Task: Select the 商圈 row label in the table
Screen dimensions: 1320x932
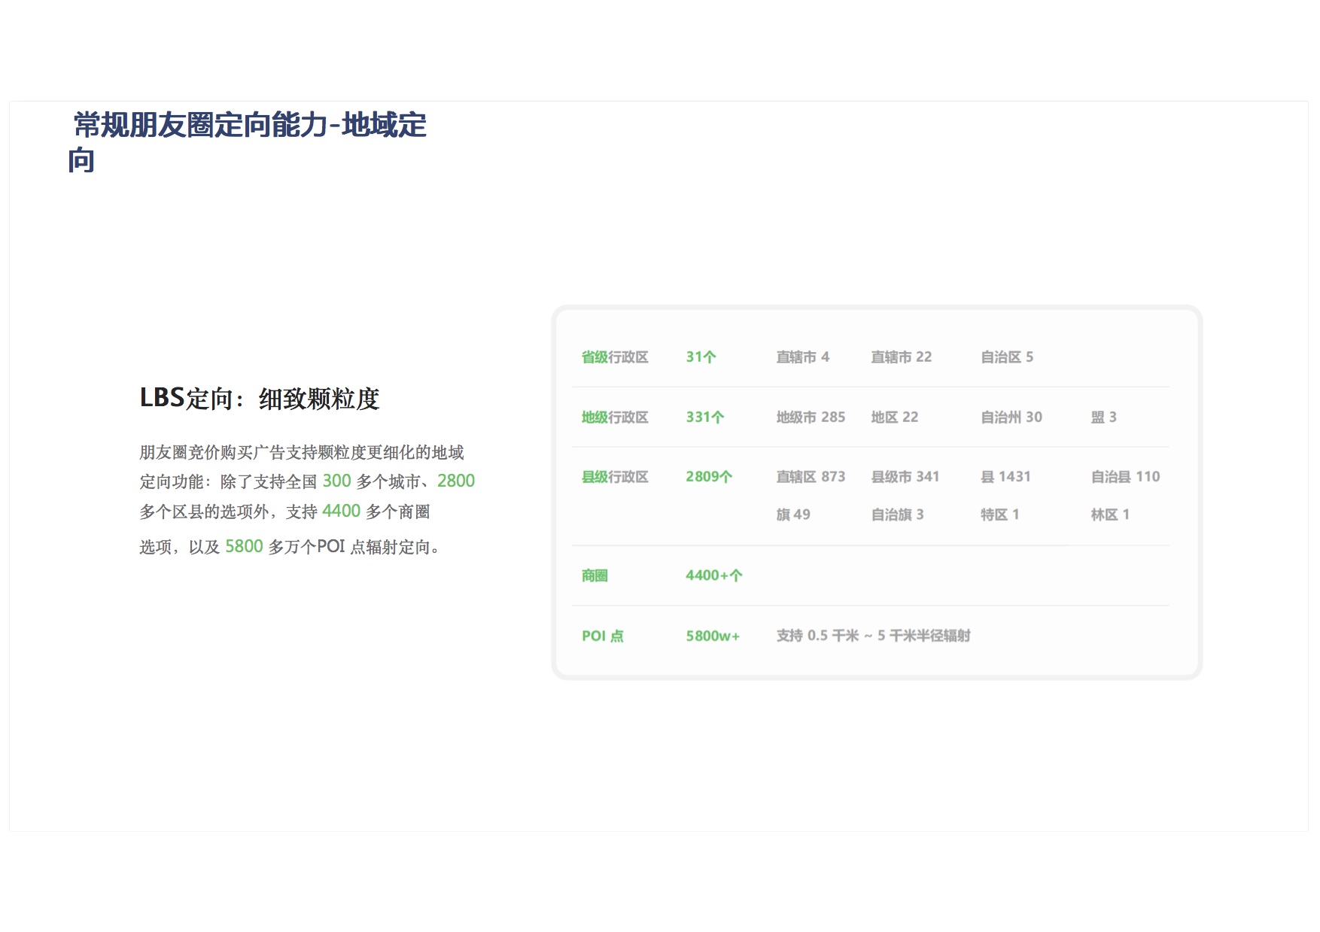Action: [594, 576]
